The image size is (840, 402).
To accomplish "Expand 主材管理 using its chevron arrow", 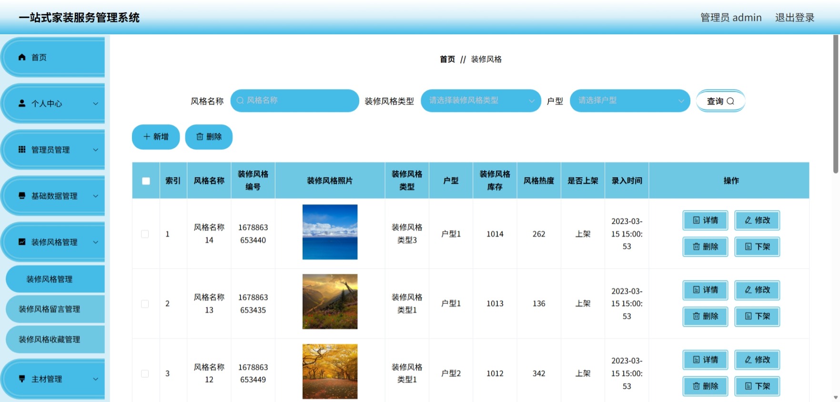I will [95, 379].
